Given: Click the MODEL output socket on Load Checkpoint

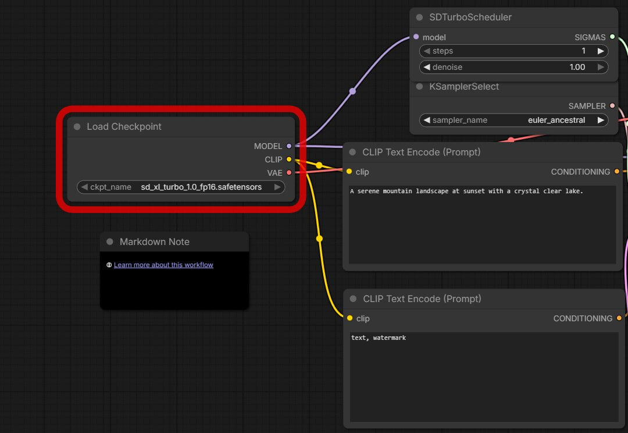Looking at the screenshot, I should [289, 146].
